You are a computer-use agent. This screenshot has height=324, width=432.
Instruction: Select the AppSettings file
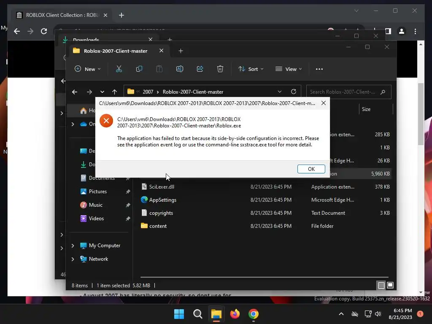click(162, 200)
